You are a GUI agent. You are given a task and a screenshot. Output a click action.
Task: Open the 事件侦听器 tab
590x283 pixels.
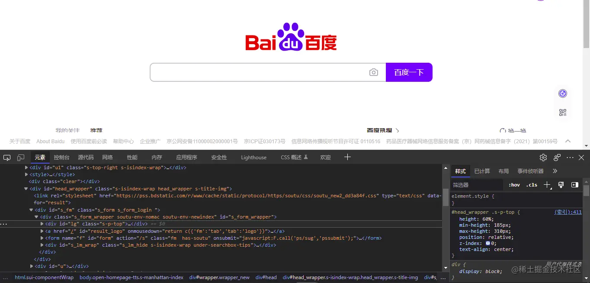pyautogui.click(x=530, y=171)
